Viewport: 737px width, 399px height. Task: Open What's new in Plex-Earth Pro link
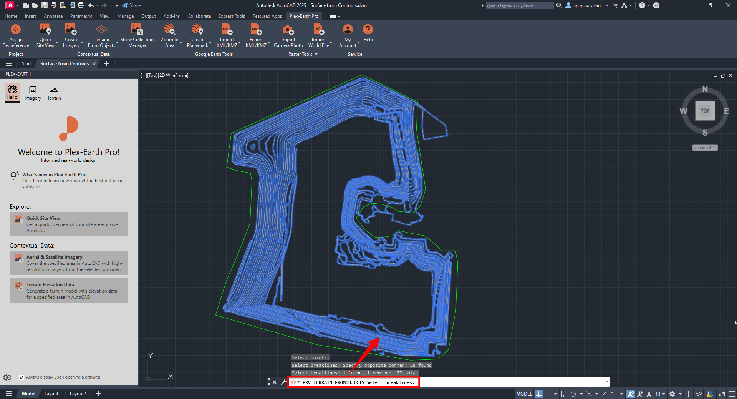coord(69,180)
